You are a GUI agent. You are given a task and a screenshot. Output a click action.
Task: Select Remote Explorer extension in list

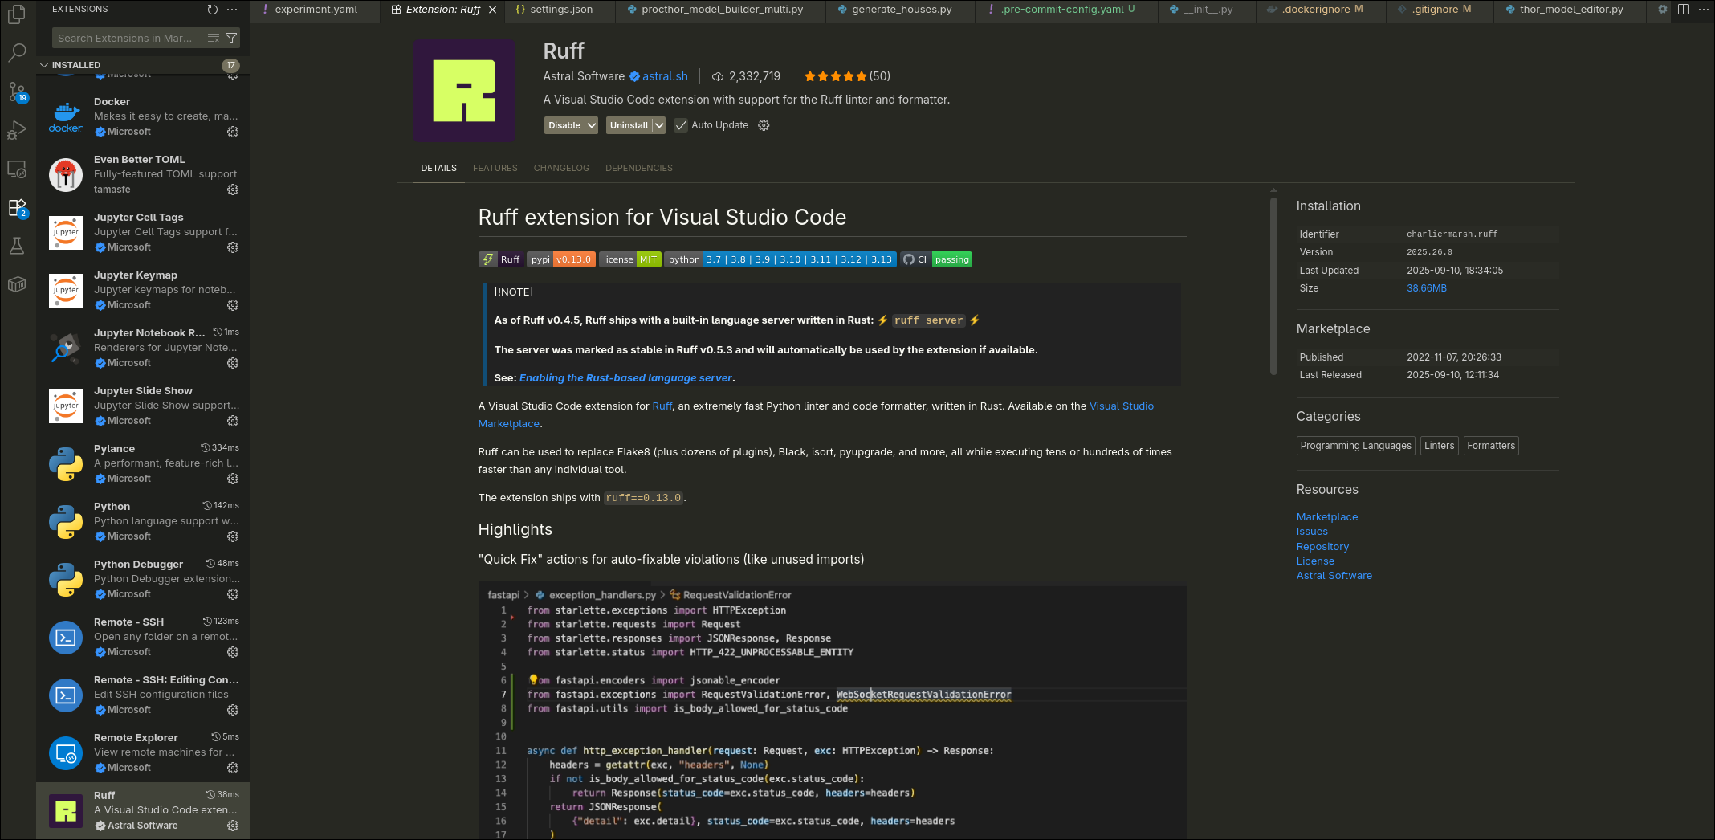[x=143, y=752]
